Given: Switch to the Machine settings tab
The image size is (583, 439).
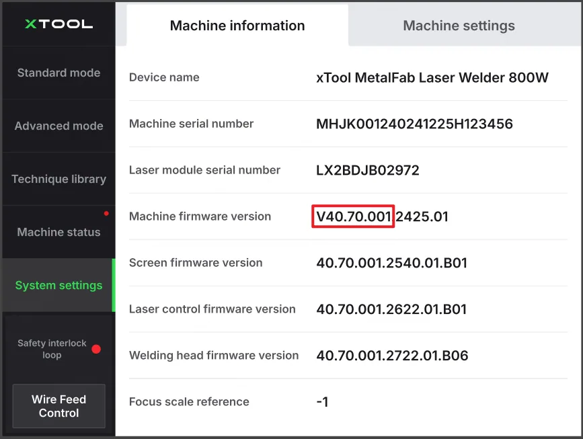Looking at the screenshot, I should click(x=459, y=26).
